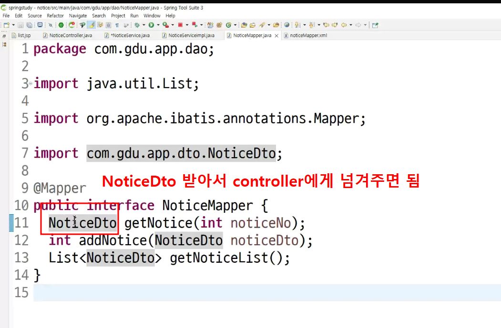Place cursor on empty line 15
Image resolution: width=501 pixels, height=328 pixels.
pyautogui.click(x=267, y=293)
